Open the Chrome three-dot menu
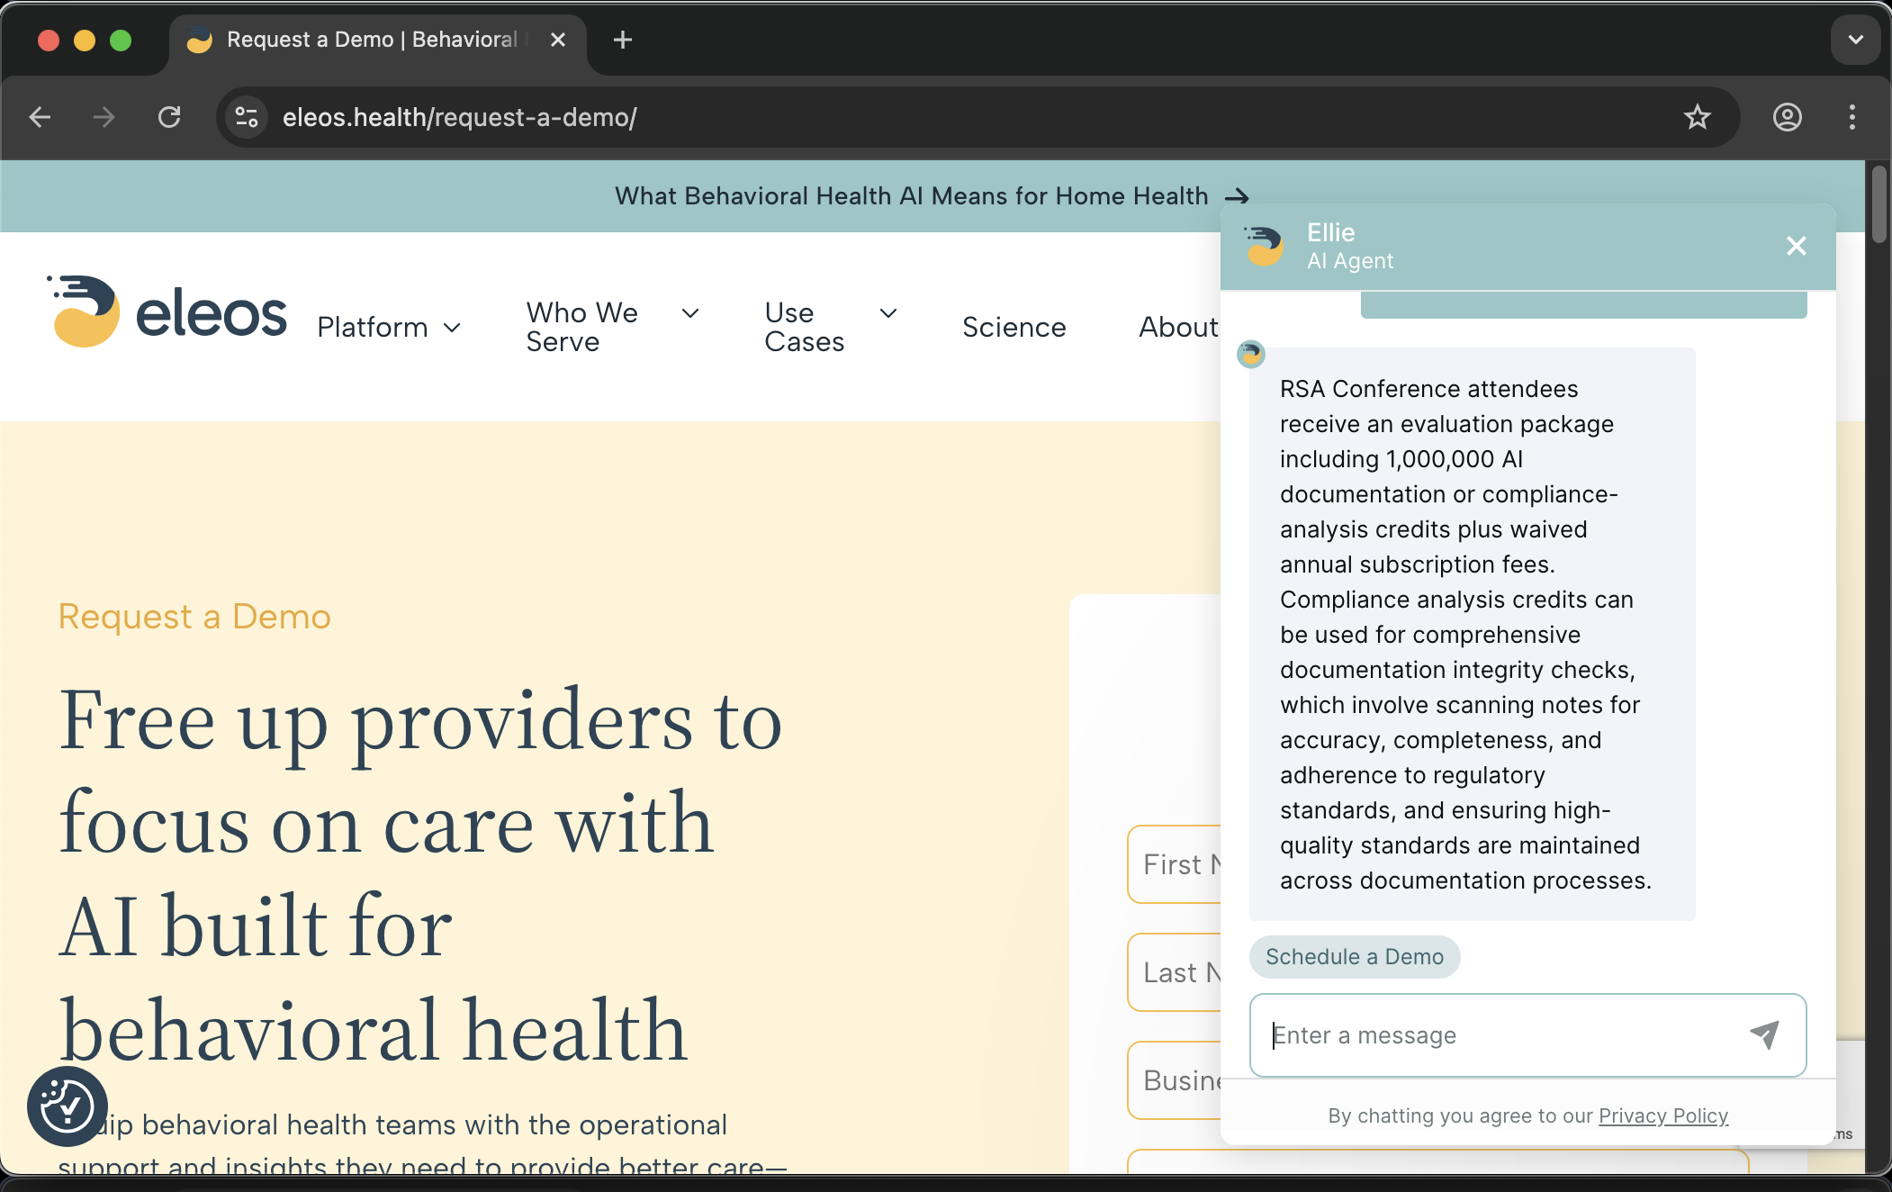 1851,117
